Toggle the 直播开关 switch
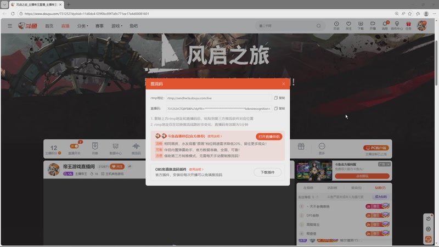Image resolution: width=439 pixels, height=247 pixels. pos(74,146)
